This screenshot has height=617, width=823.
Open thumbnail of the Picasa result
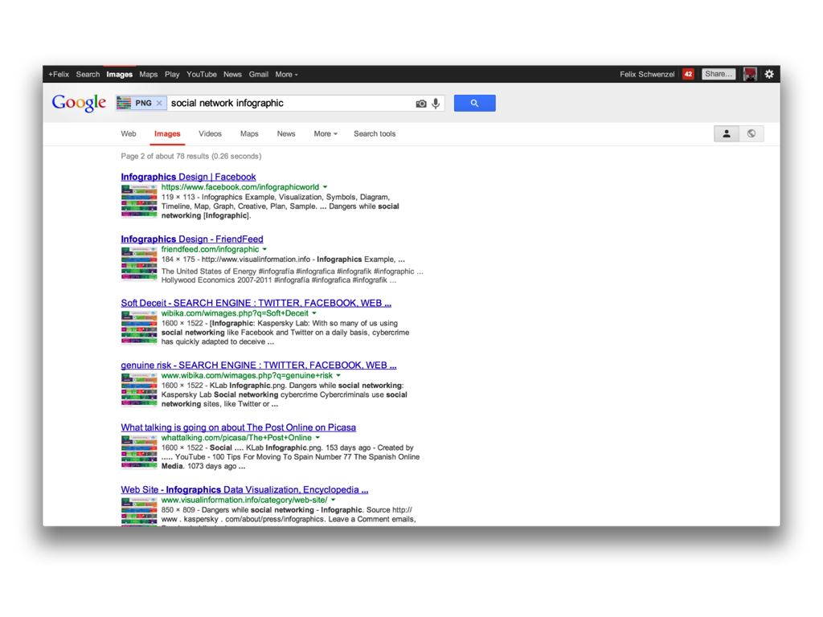point(139,452)
